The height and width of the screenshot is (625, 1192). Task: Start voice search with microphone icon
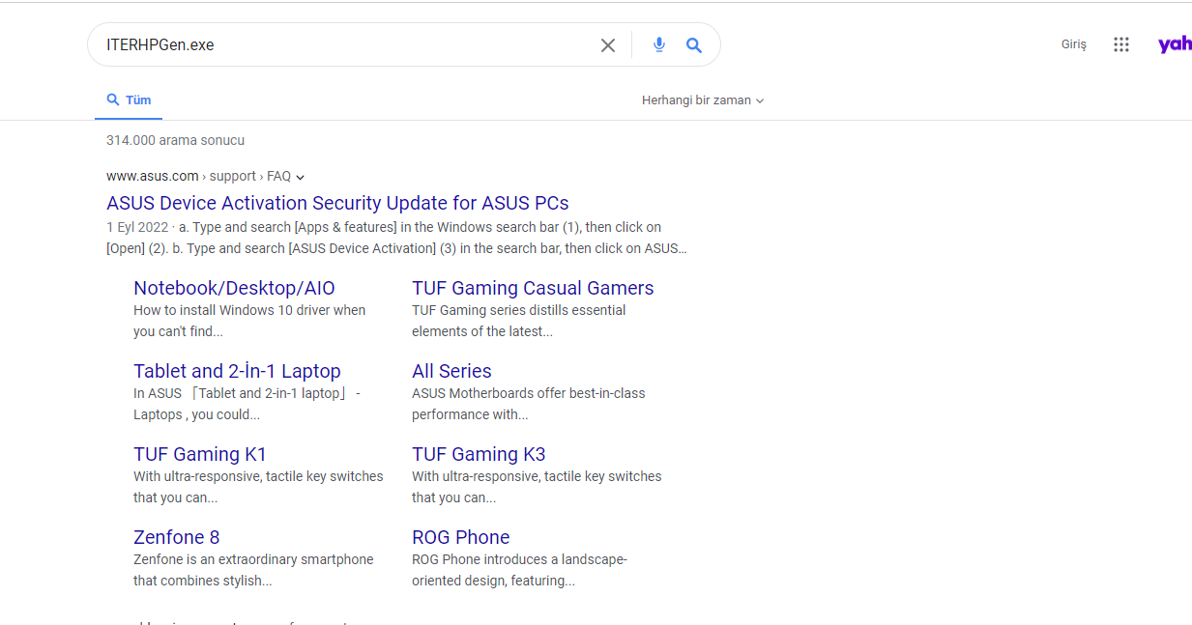[659, 44]
